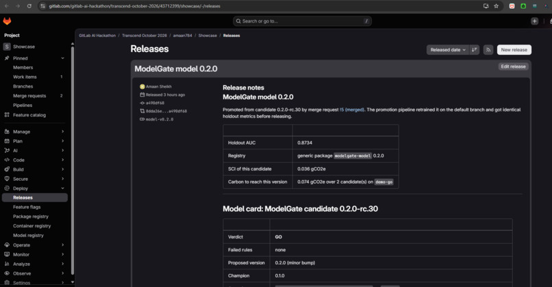Click the green browser extension icon
This screenshot has height=287, width=552.
pyautogui.click(x=523, y=6)
